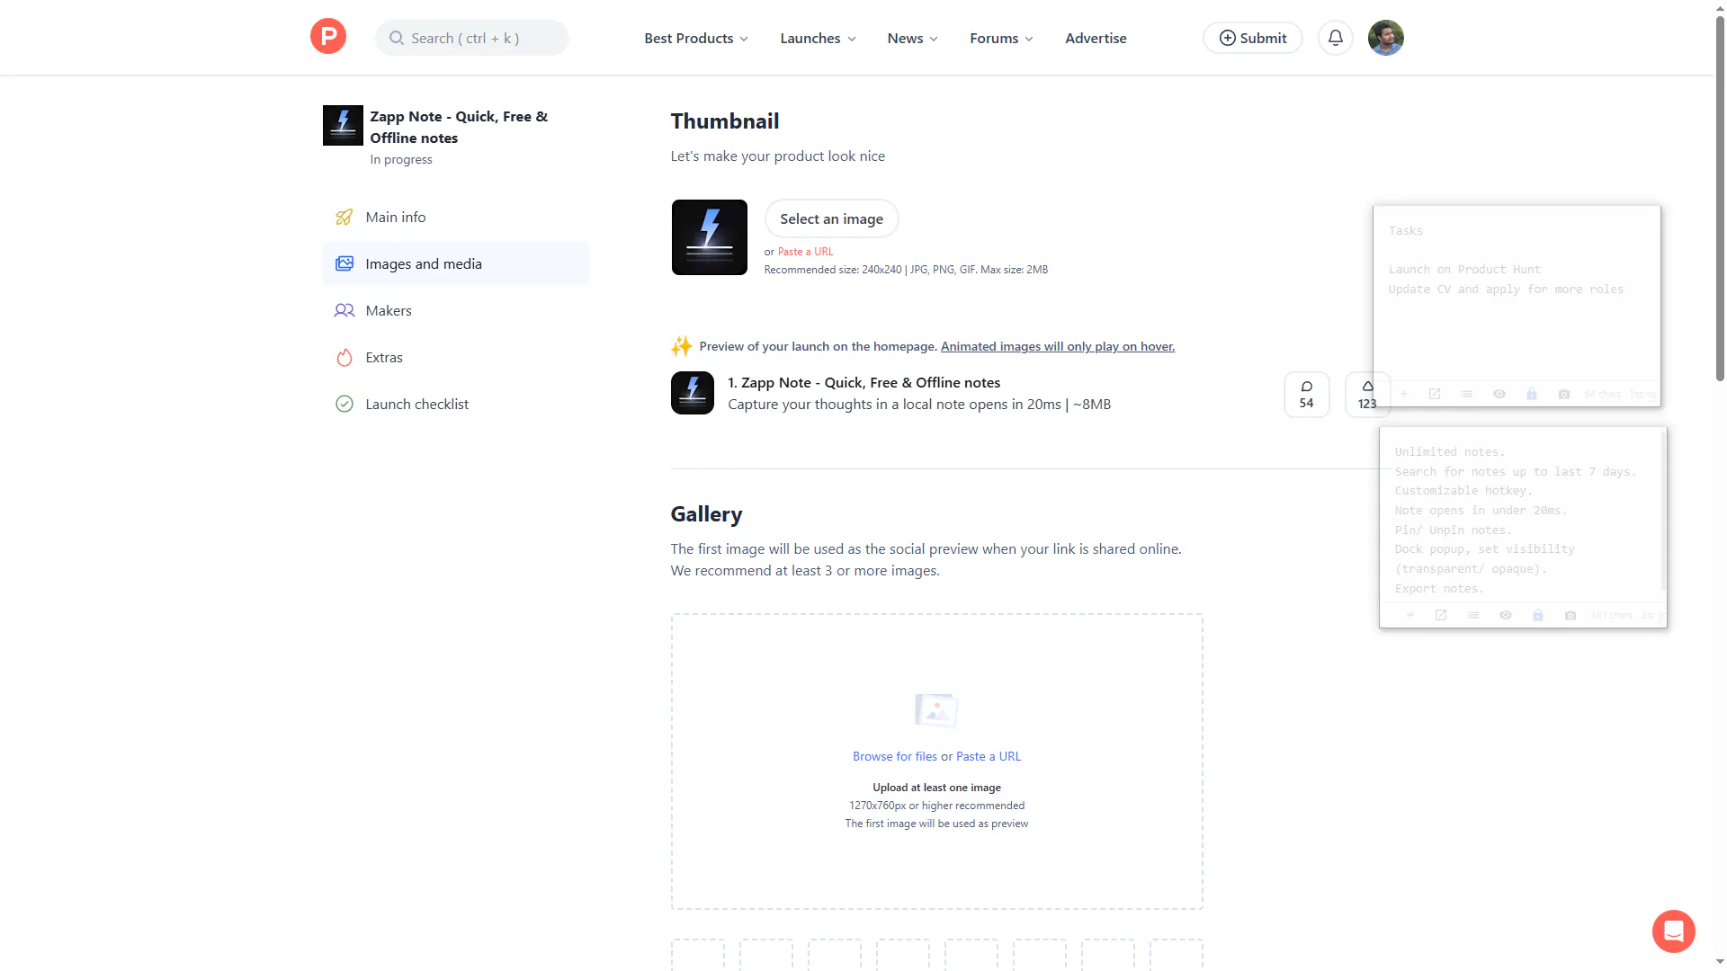Viewport: 1727px width, 971px height.
Task: Go to Main info section
Action: click(x=456, y=218)
